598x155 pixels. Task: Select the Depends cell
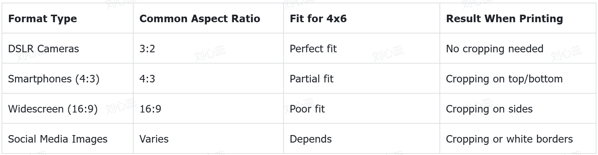(x=310, y=139)
